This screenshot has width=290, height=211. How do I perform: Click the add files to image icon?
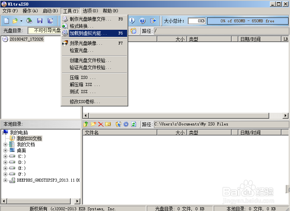118,124
